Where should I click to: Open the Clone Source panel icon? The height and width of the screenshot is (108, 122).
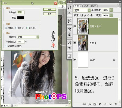click(69, 35)
